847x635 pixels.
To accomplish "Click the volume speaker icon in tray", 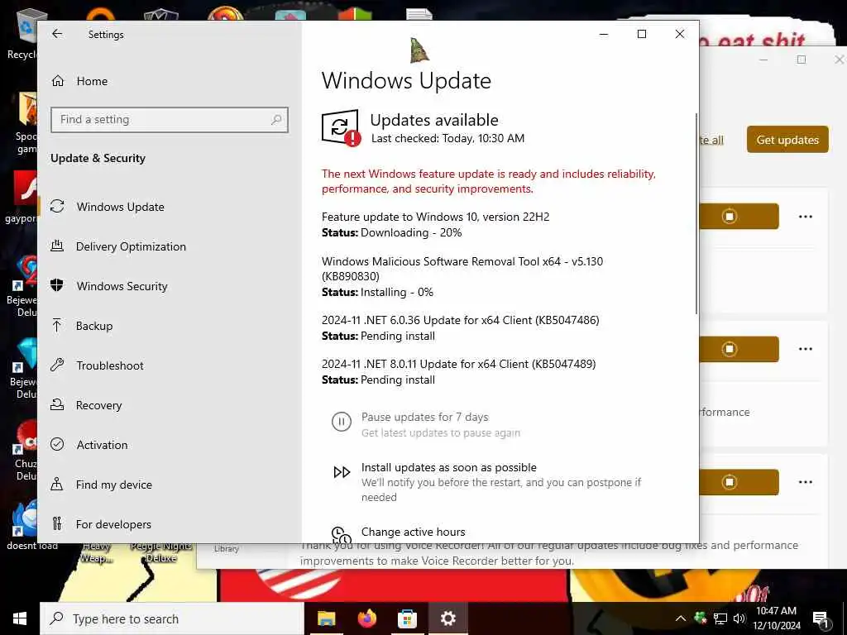I will tap(739, 618).
